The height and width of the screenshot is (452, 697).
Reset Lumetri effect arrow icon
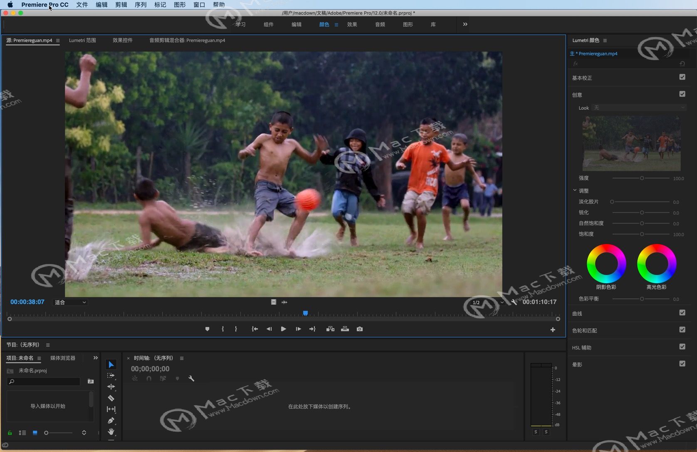point(682,64)
